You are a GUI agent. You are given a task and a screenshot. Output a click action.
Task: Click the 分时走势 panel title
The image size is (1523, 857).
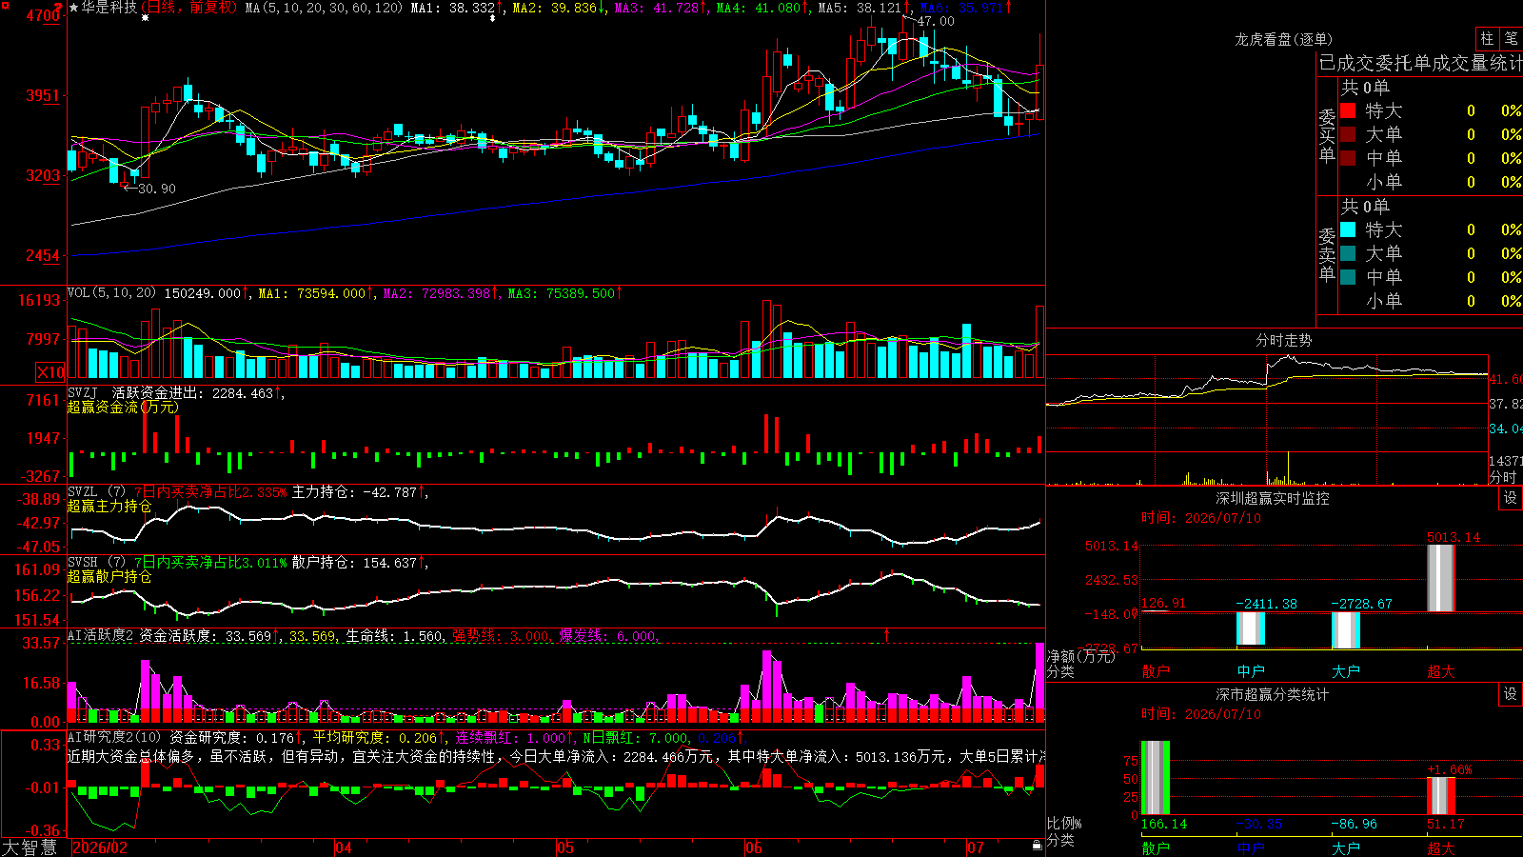(1283, 340)
